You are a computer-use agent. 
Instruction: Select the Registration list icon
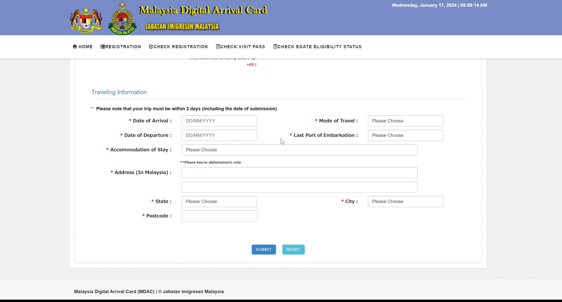(x=102, y=47)
